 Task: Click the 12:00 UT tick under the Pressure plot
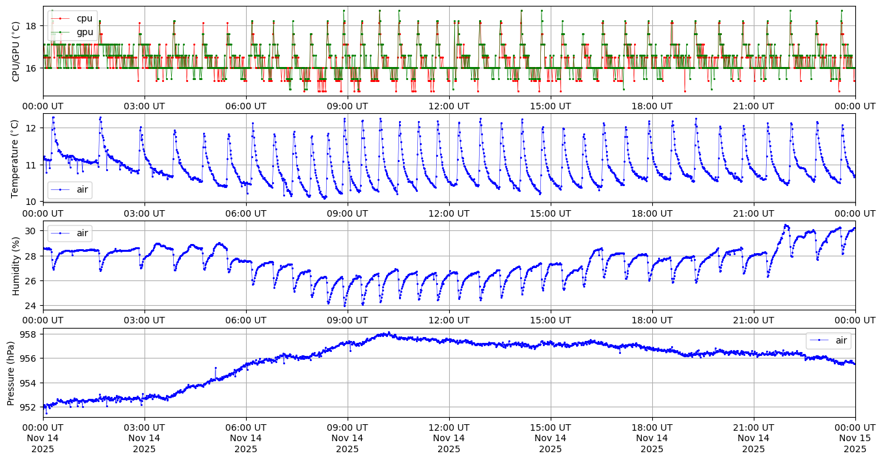pyautogui.click(x=449, y=427)
